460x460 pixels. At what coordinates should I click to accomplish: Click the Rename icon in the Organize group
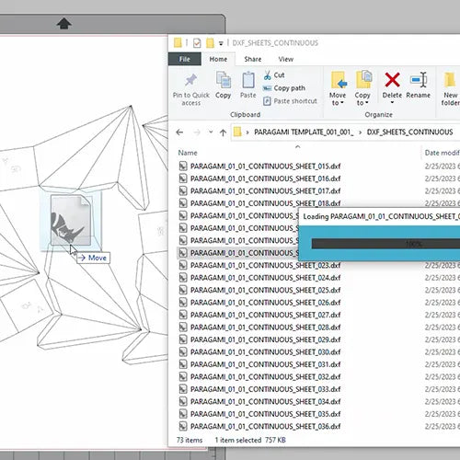pyautogui.click(x=419, y=80)
